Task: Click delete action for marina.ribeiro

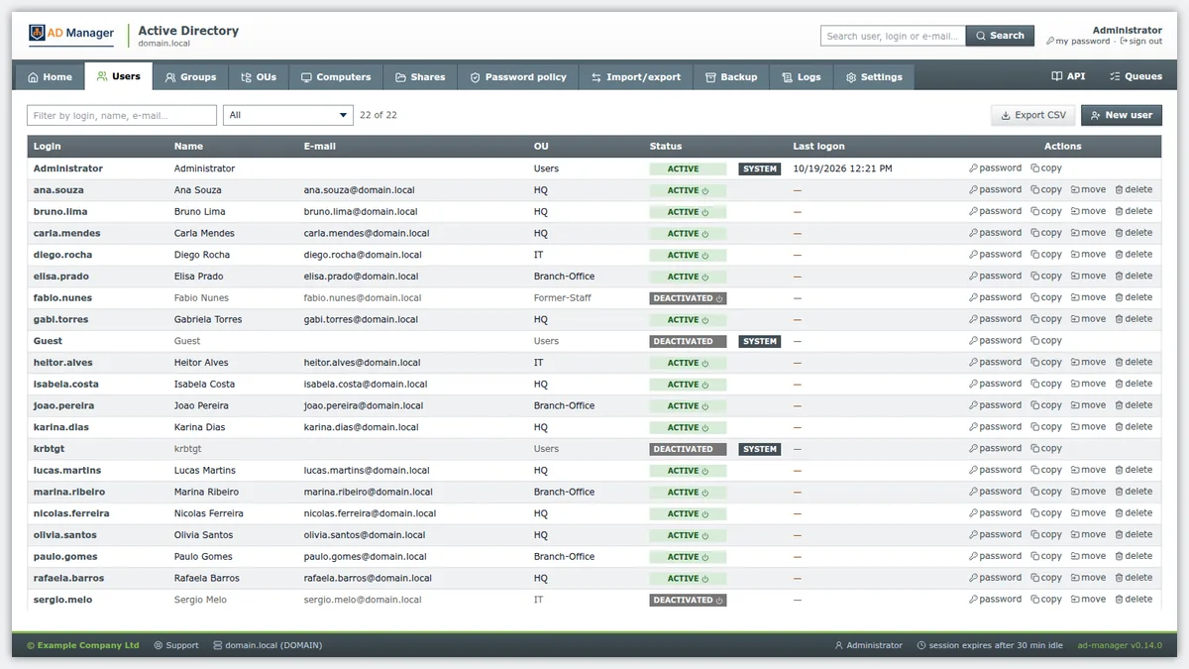Action: coord(1134,492)
